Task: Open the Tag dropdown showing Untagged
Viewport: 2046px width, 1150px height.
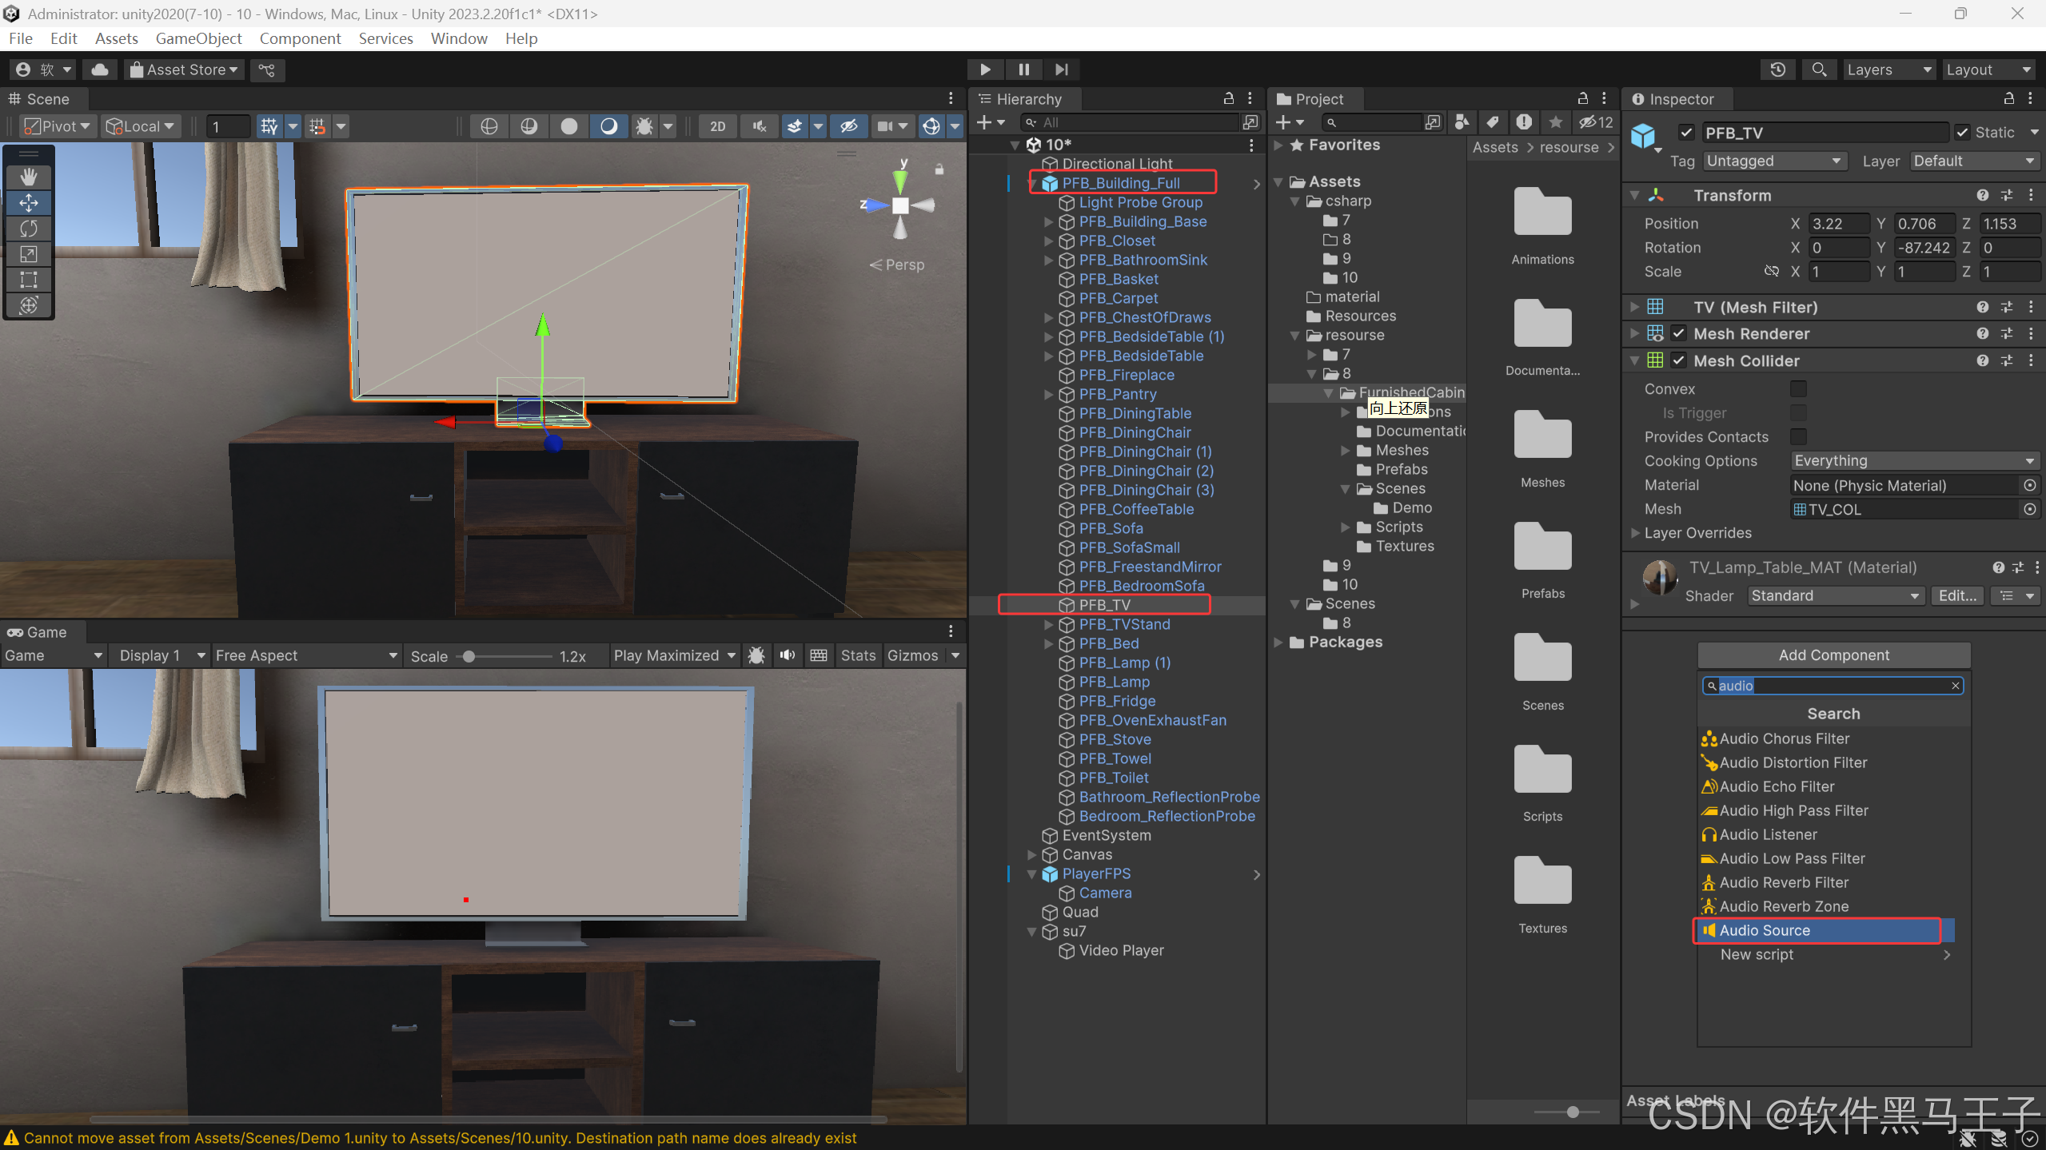Action: tap(1773, 161)
